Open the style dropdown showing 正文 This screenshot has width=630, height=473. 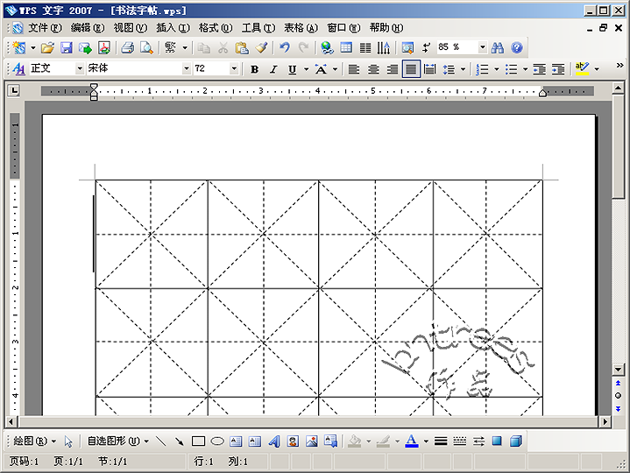[x=80, y=68]
